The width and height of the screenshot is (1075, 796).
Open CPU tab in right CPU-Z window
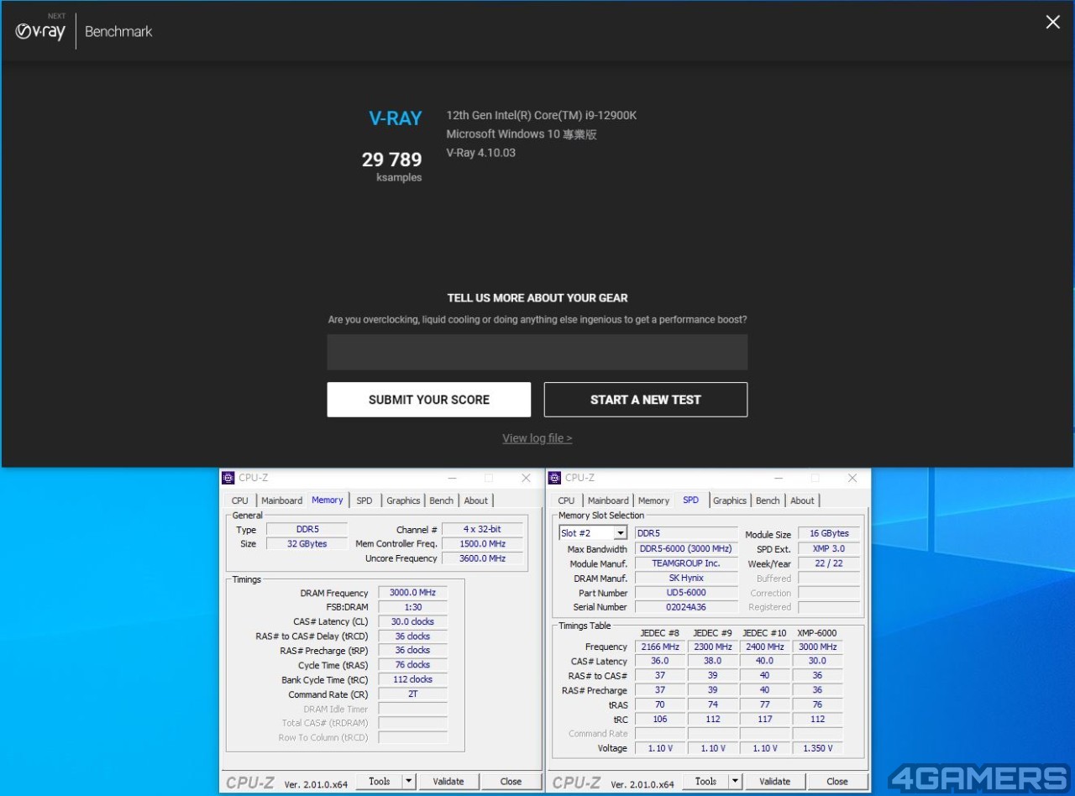[567, 500]
